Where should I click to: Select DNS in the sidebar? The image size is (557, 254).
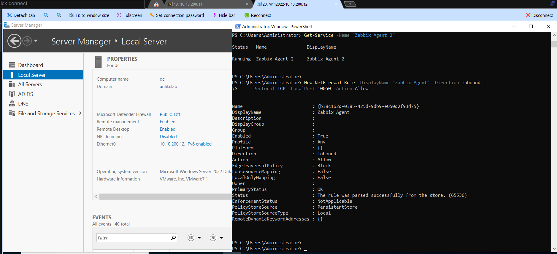click(x=23, y=104)
